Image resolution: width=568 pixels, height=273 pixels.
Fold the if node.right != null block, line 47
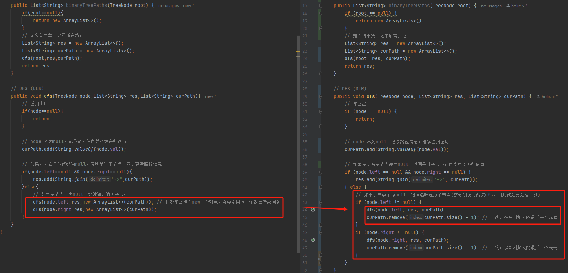click(x=321, y=232)
